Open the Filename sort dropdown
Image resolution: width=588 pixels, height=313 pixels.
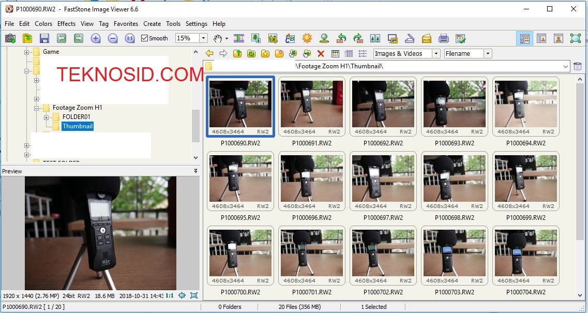(488, 54)
